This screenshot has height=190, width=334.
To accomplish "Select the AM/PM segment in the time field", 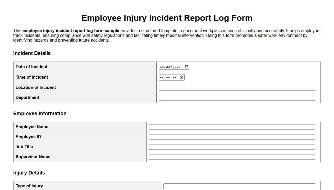I will pyautogui.click(x=175, y=77).
